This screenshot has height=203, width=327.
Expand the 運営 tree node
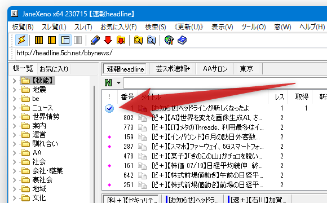point(14,135)
